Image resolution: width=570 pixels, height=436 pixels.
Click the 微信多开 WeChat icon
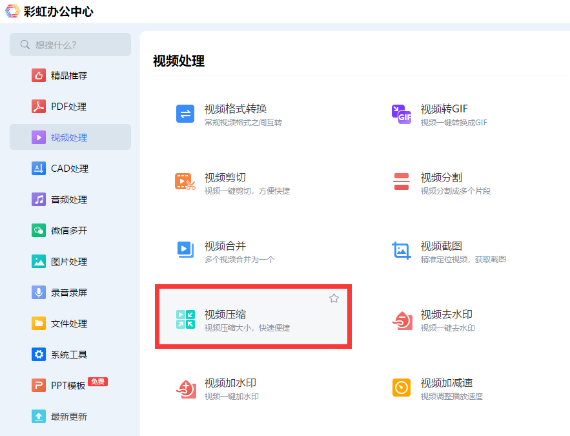click(x=39, y=231)
